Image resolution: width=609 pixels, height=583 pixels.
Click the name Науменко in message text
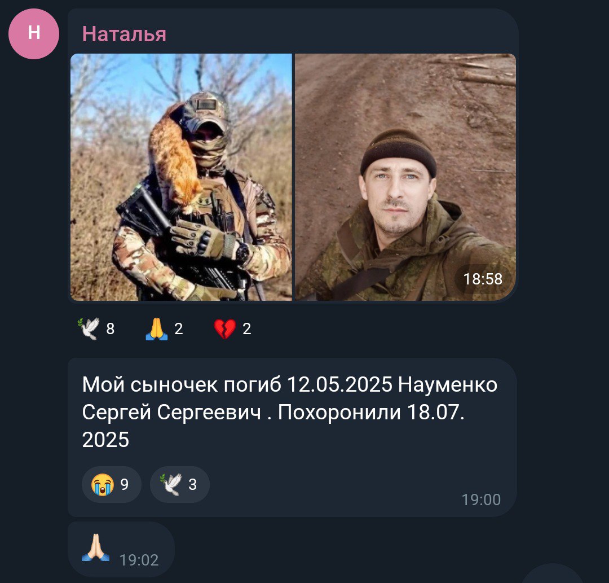point(448,385)
